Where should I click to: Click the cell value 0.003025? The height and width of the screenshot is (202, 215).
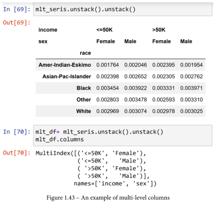pyautogui.click(x=191, y=111)
